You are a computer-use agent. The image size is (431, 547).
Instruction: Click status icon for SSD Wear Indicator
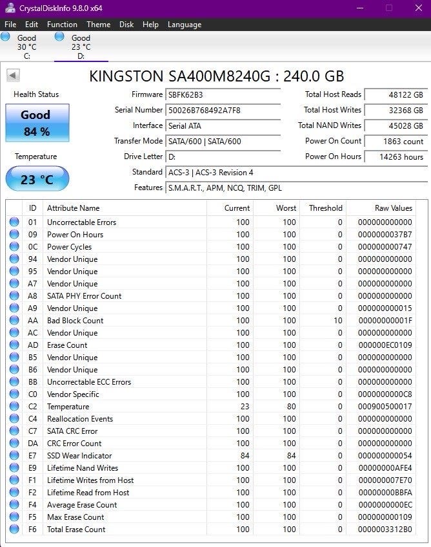pos(14,455)
